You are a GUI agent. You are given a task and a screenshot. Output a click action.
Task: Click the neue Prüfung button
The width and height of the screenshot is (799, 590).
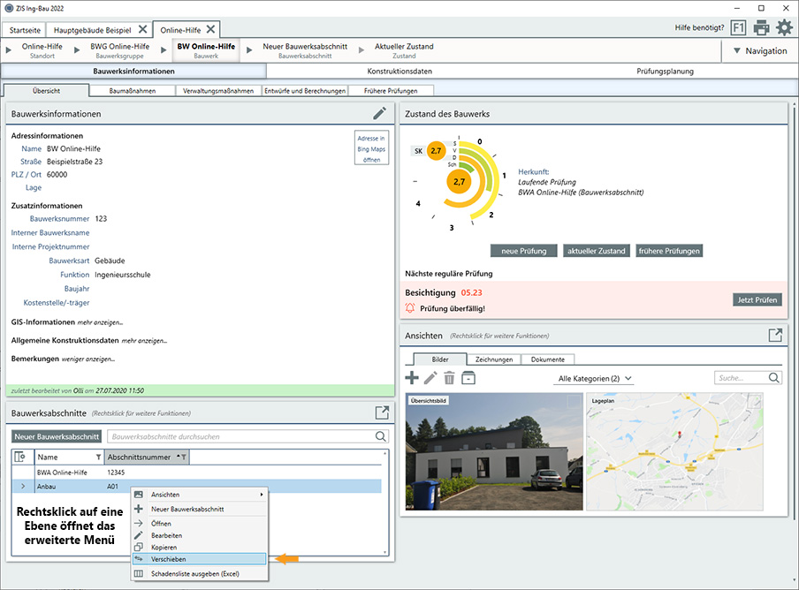pyautogui.click(x=524, y=251)
